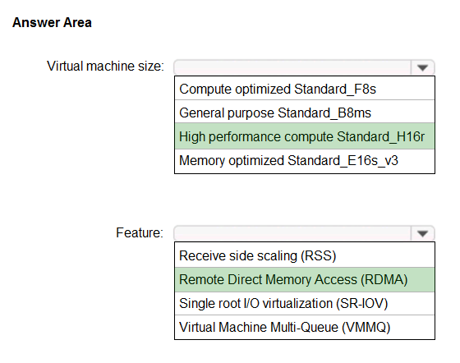This screenshot has width=460, height=363.
Task: Click the (SR-IOV) abbreviation text
Action: [x=362, y=304]
